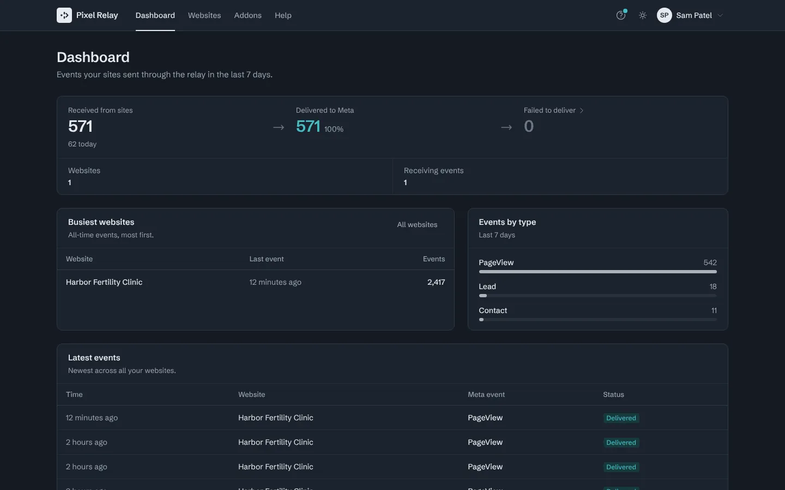Click the SP user avatar
This screenshot has width=785, height=490.
664,15
